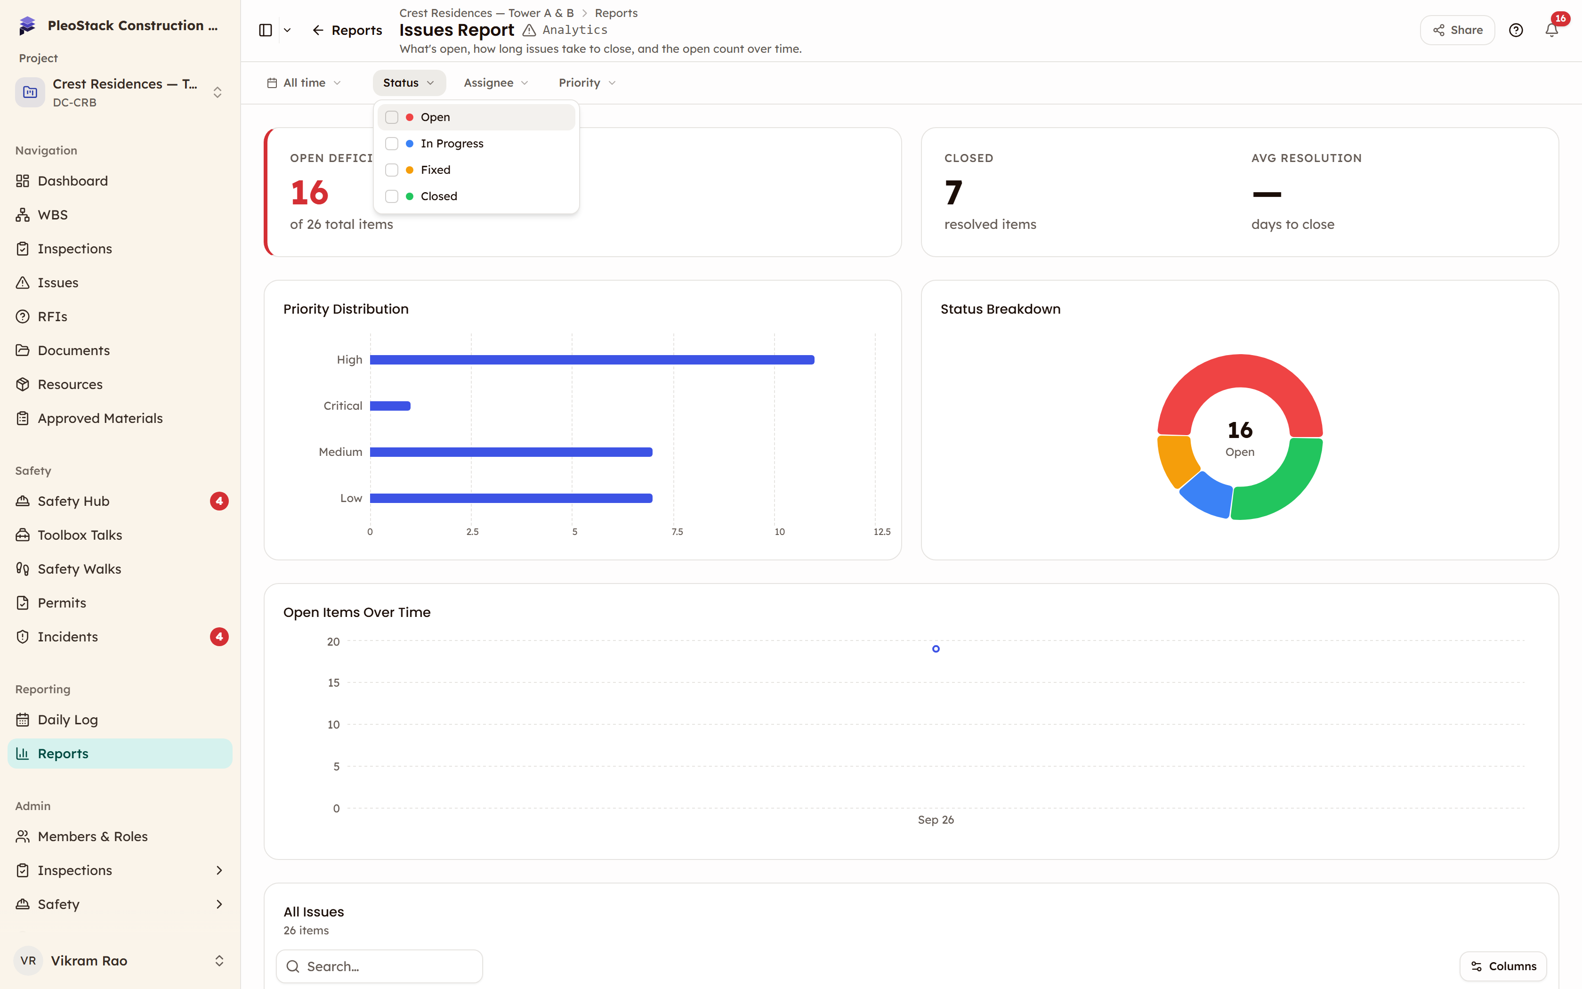Open the All time date filter
Image resolution: width=1582 pixels, height=989 pixels.
[304, 83]
